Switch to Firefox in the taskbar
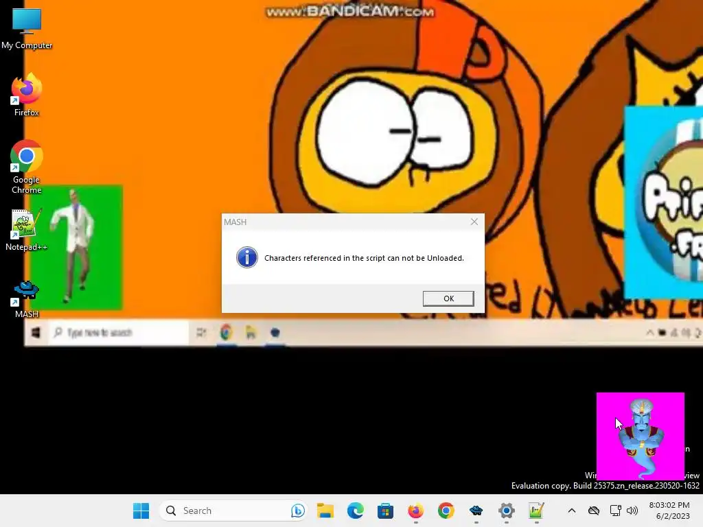 (x=415, y=511)
